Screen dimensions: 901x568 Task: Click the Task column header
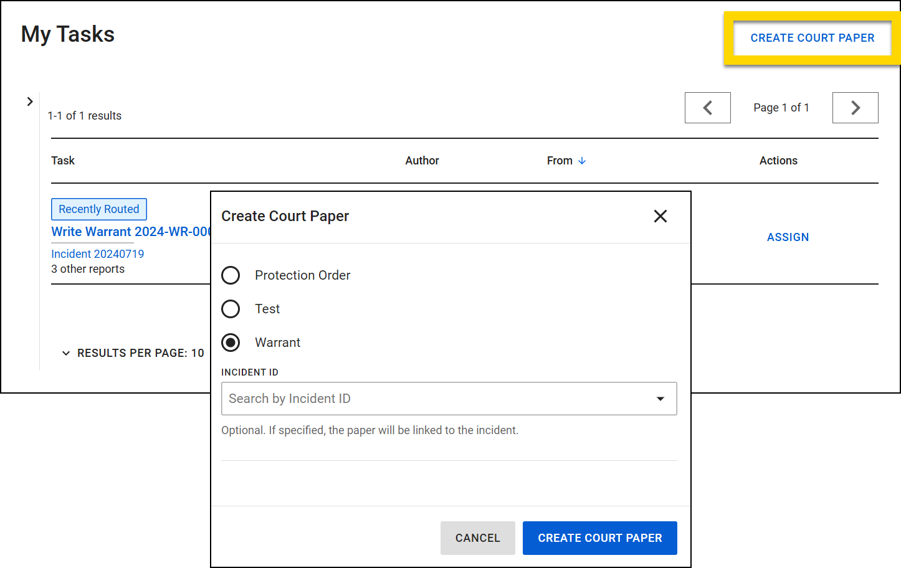point(63,160)
